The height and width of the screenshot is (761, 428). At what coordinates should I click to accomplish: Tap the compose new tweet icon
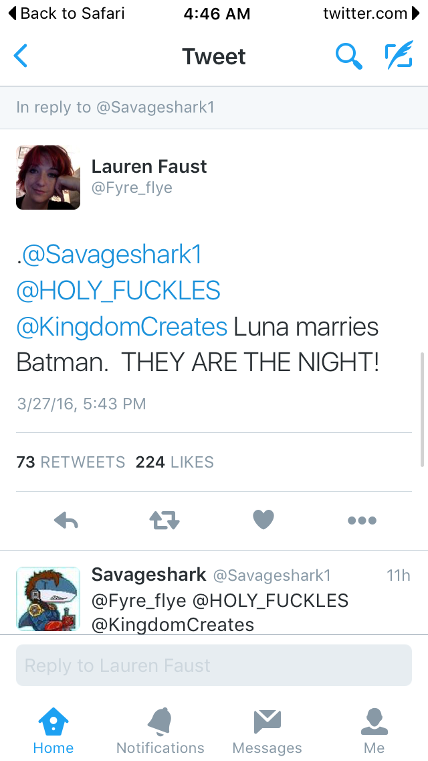coord(399,56)
